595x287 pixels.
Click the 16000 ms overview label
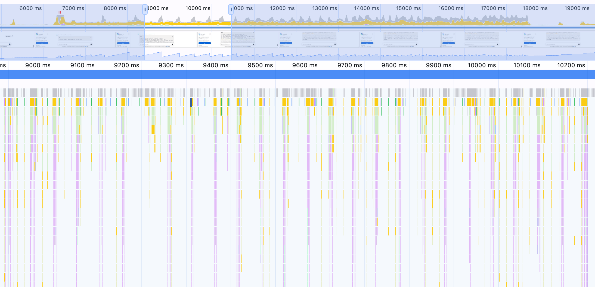[x=451, y=8]
